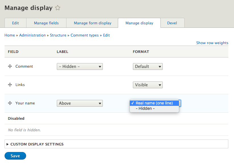Open the Links Visible format dropdown
234x165 pixels.
pos(148,85)
